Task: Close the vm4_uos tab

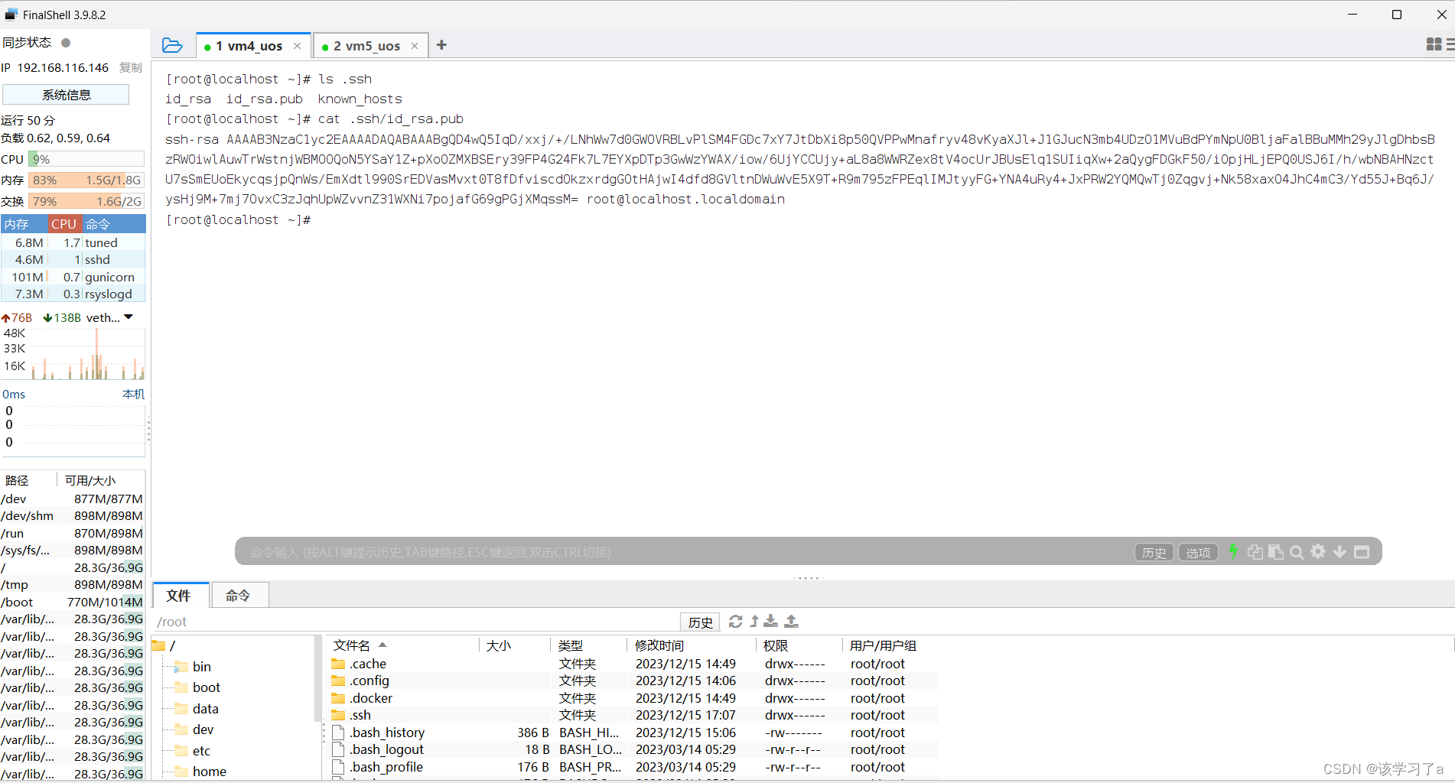Action: [x=297, y=46]
